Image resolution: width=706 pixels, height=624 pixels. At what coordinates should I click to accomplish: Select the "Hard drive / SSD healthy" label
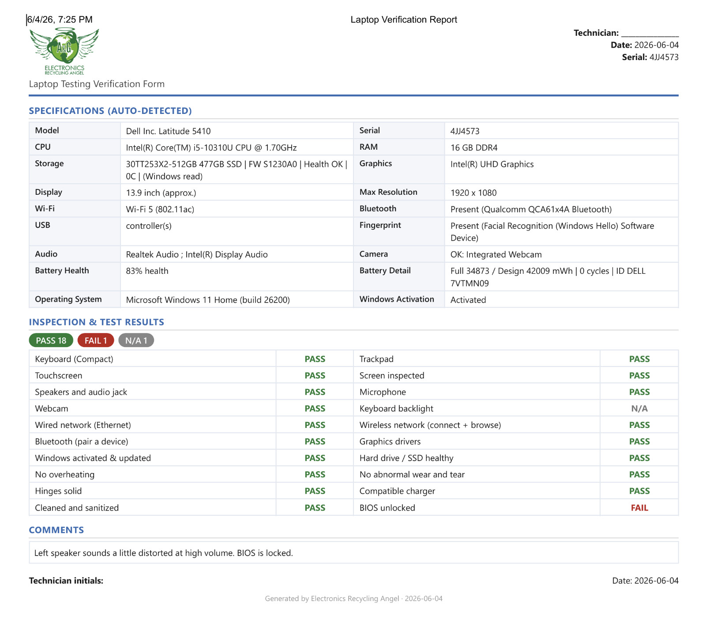click(406, 458)
